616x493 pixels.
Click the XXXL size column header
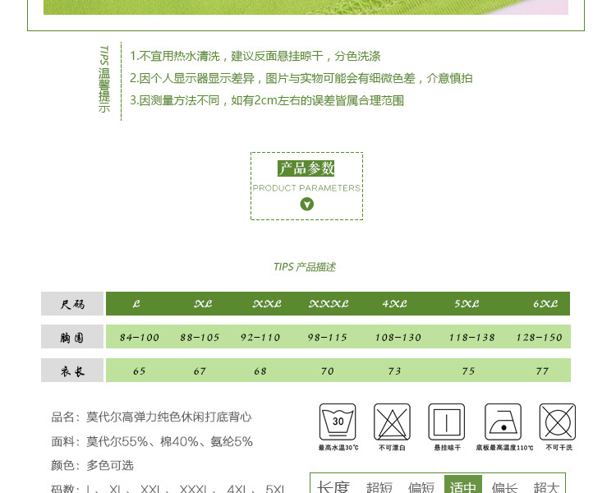(x=329, y=304)
